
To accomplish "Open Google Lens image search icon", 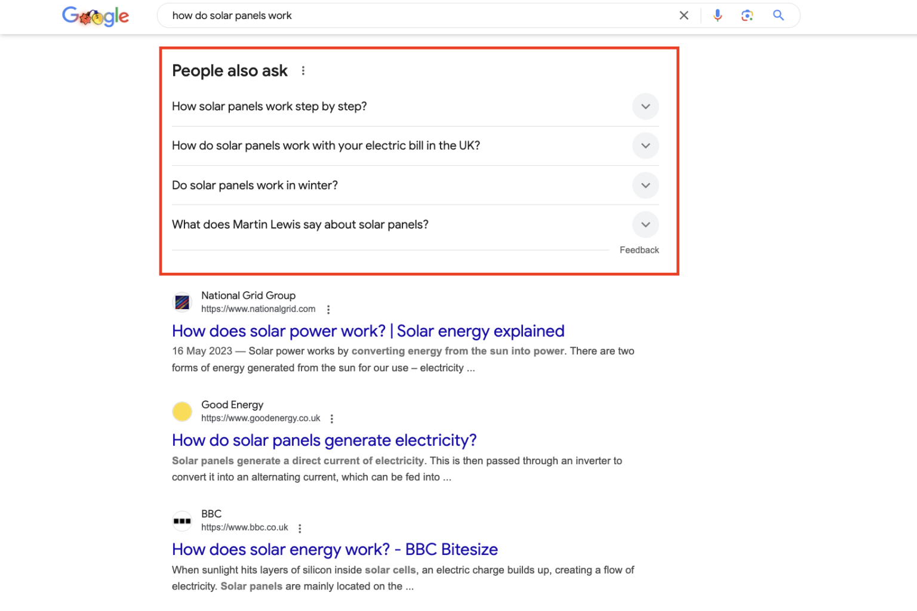I will [x=747, y=16].
